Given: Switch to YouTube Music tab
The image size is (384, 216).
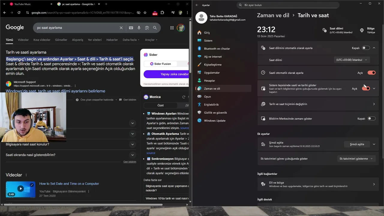Looking at the screenshot, I should point(30,4).
